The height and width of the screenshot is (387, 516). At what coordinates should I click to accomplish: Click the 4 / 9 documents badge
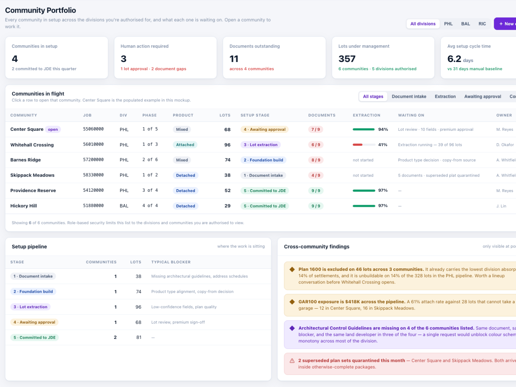click(x=316, y=176)
